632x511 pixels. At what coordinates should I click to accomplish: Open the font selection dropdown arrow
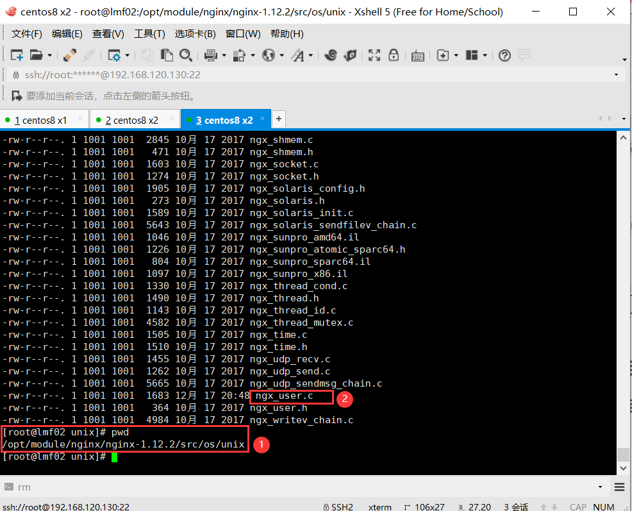[310, 55]
